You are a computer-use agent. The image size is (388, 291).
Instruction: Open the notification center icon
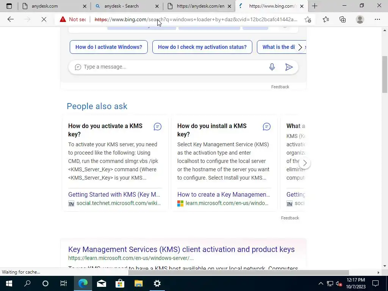coord(375,283)
